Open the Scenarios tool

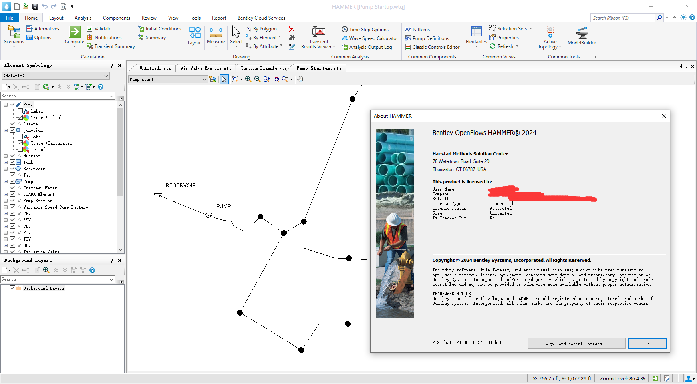click(x=14, y=35)
